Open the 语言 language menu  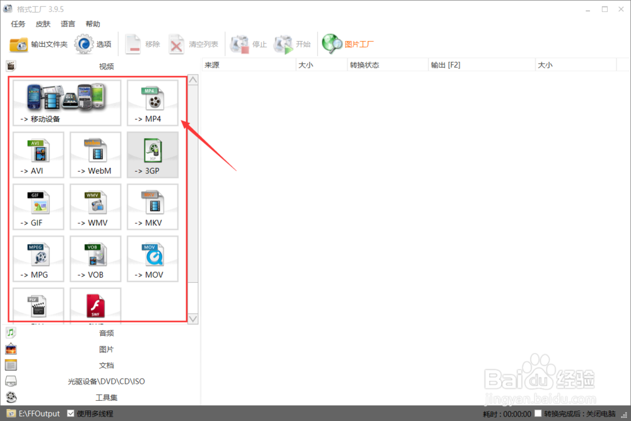tap(68, 24)
